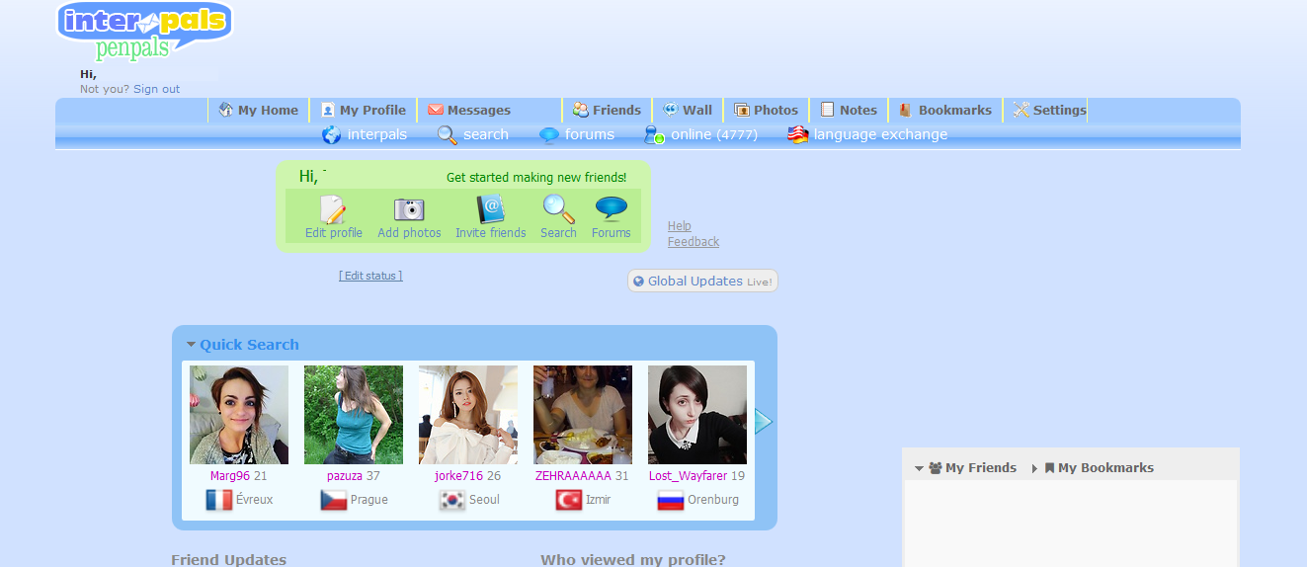Open Forums speech bubble icon in green box

tap(611, 209)
